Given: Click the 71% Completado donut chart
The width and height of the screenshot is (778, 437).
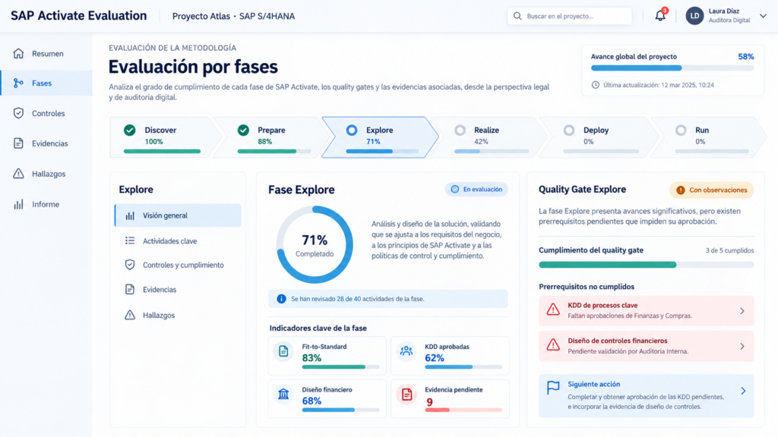Looking at the screenshot, I should pos(315,245).
